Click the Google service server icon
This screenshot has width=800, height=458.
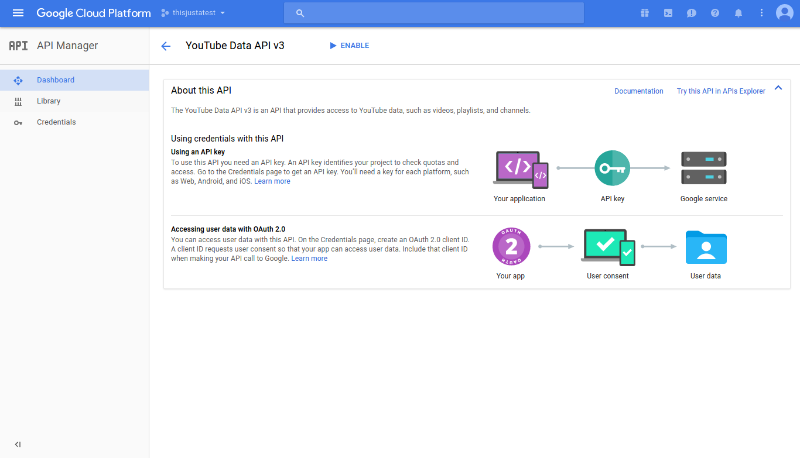coord(704,168)
